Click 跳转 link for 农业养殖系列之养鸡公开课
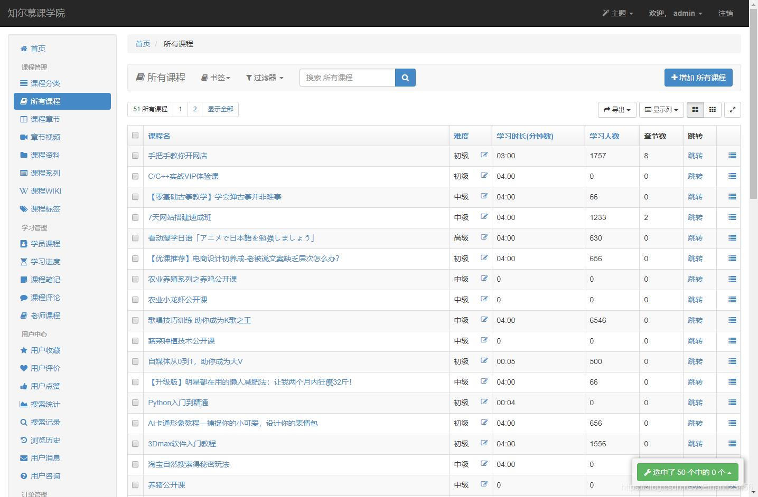 click(x=695, y=279)
